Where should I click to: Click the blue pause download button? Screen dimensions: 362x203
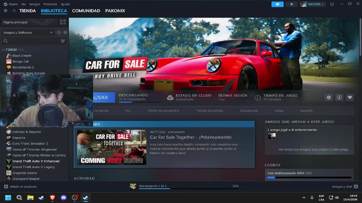(104, 97)
